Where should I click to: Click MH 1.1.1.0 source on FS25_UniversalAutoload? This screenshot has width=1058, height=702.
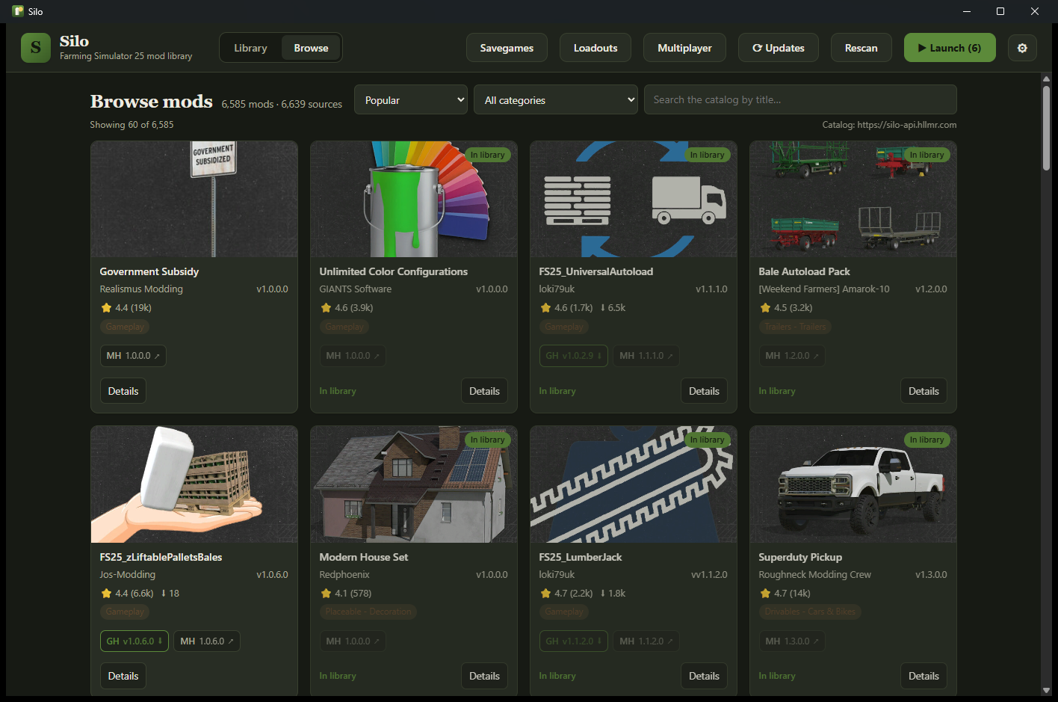[646, 356]
